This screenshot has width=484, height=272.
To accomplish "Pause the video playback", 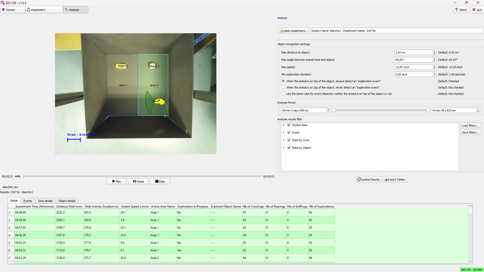I will tap(138, 181).
